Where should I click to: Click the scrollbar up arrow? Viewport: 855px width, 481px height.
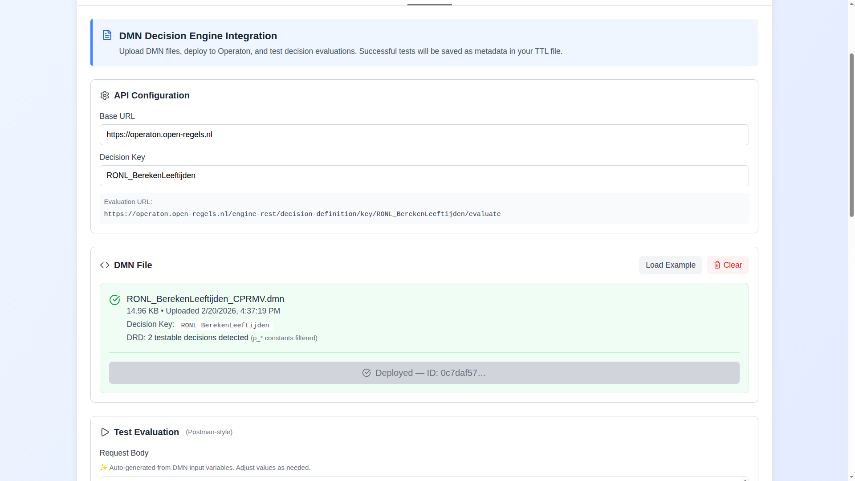[x=851, y=3]
